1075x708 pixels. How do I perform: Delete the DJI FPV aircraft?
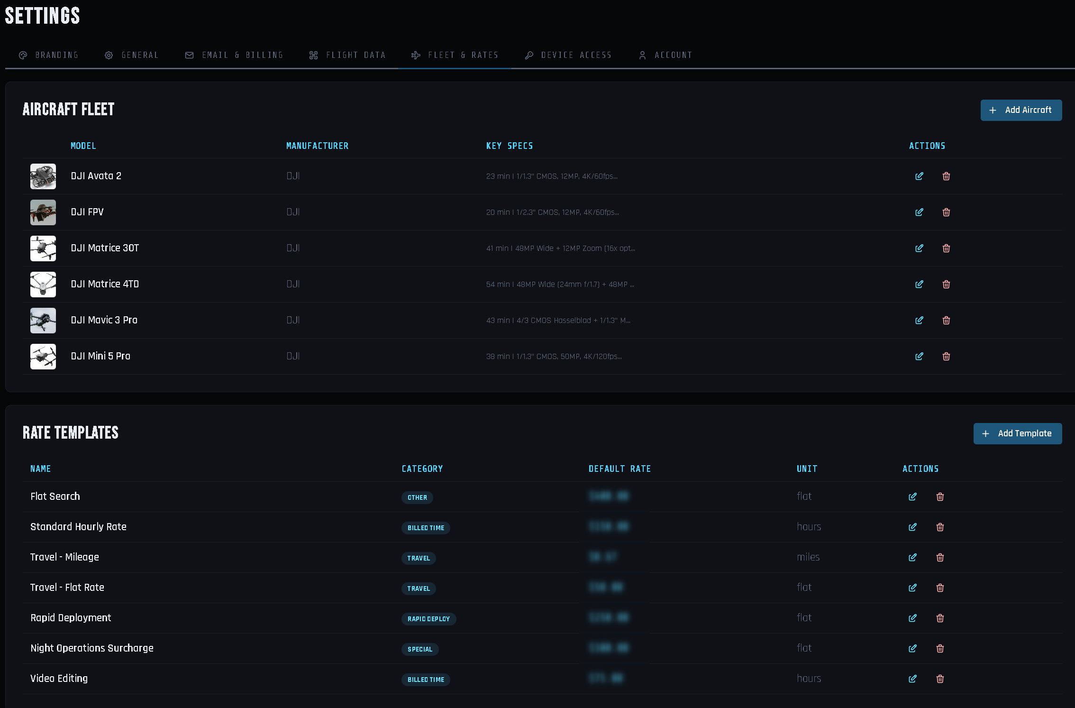pos(946,212)
